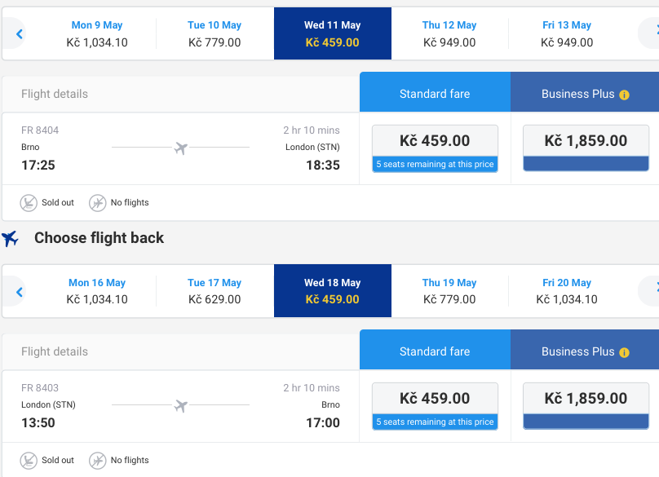Select Fri 13 May outbound date
The image size is (659, 477).
point(567,33)
